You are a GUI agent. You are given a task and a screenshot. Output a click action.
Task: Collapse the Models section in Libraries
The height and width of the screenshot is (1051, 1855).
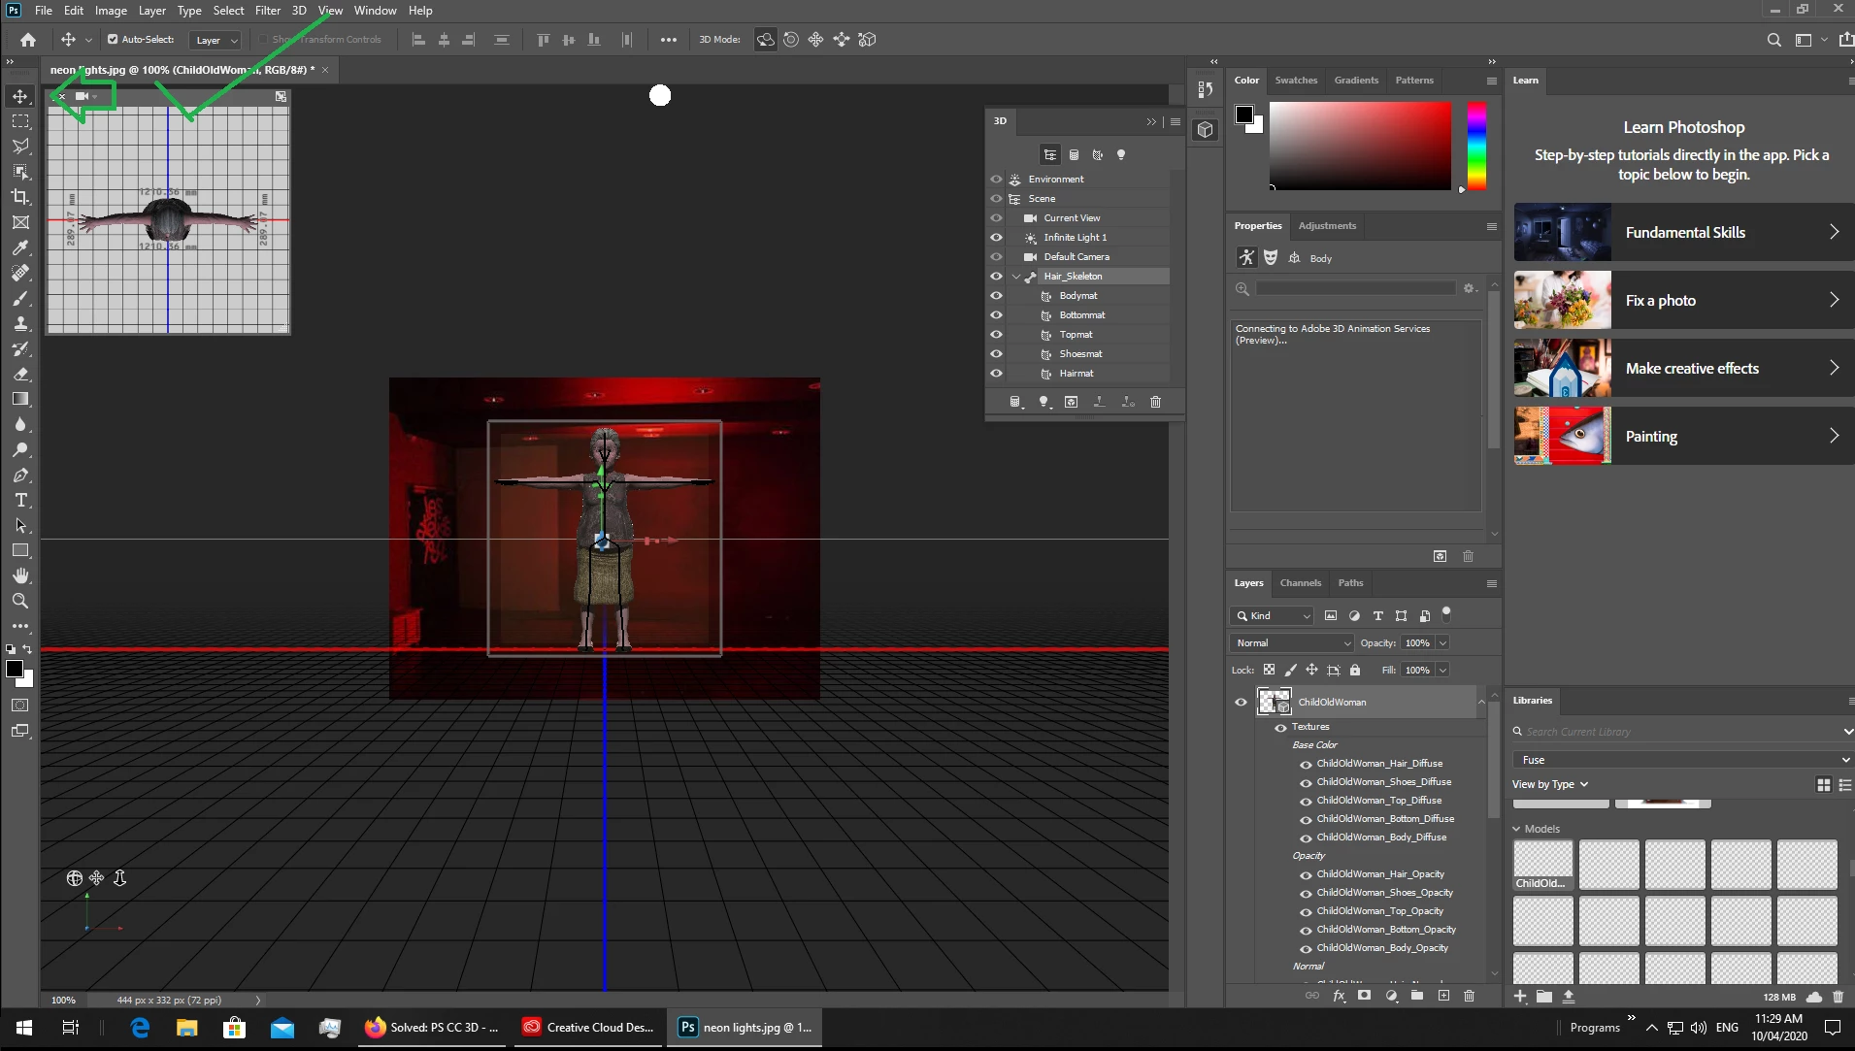tap(1517, 829)
